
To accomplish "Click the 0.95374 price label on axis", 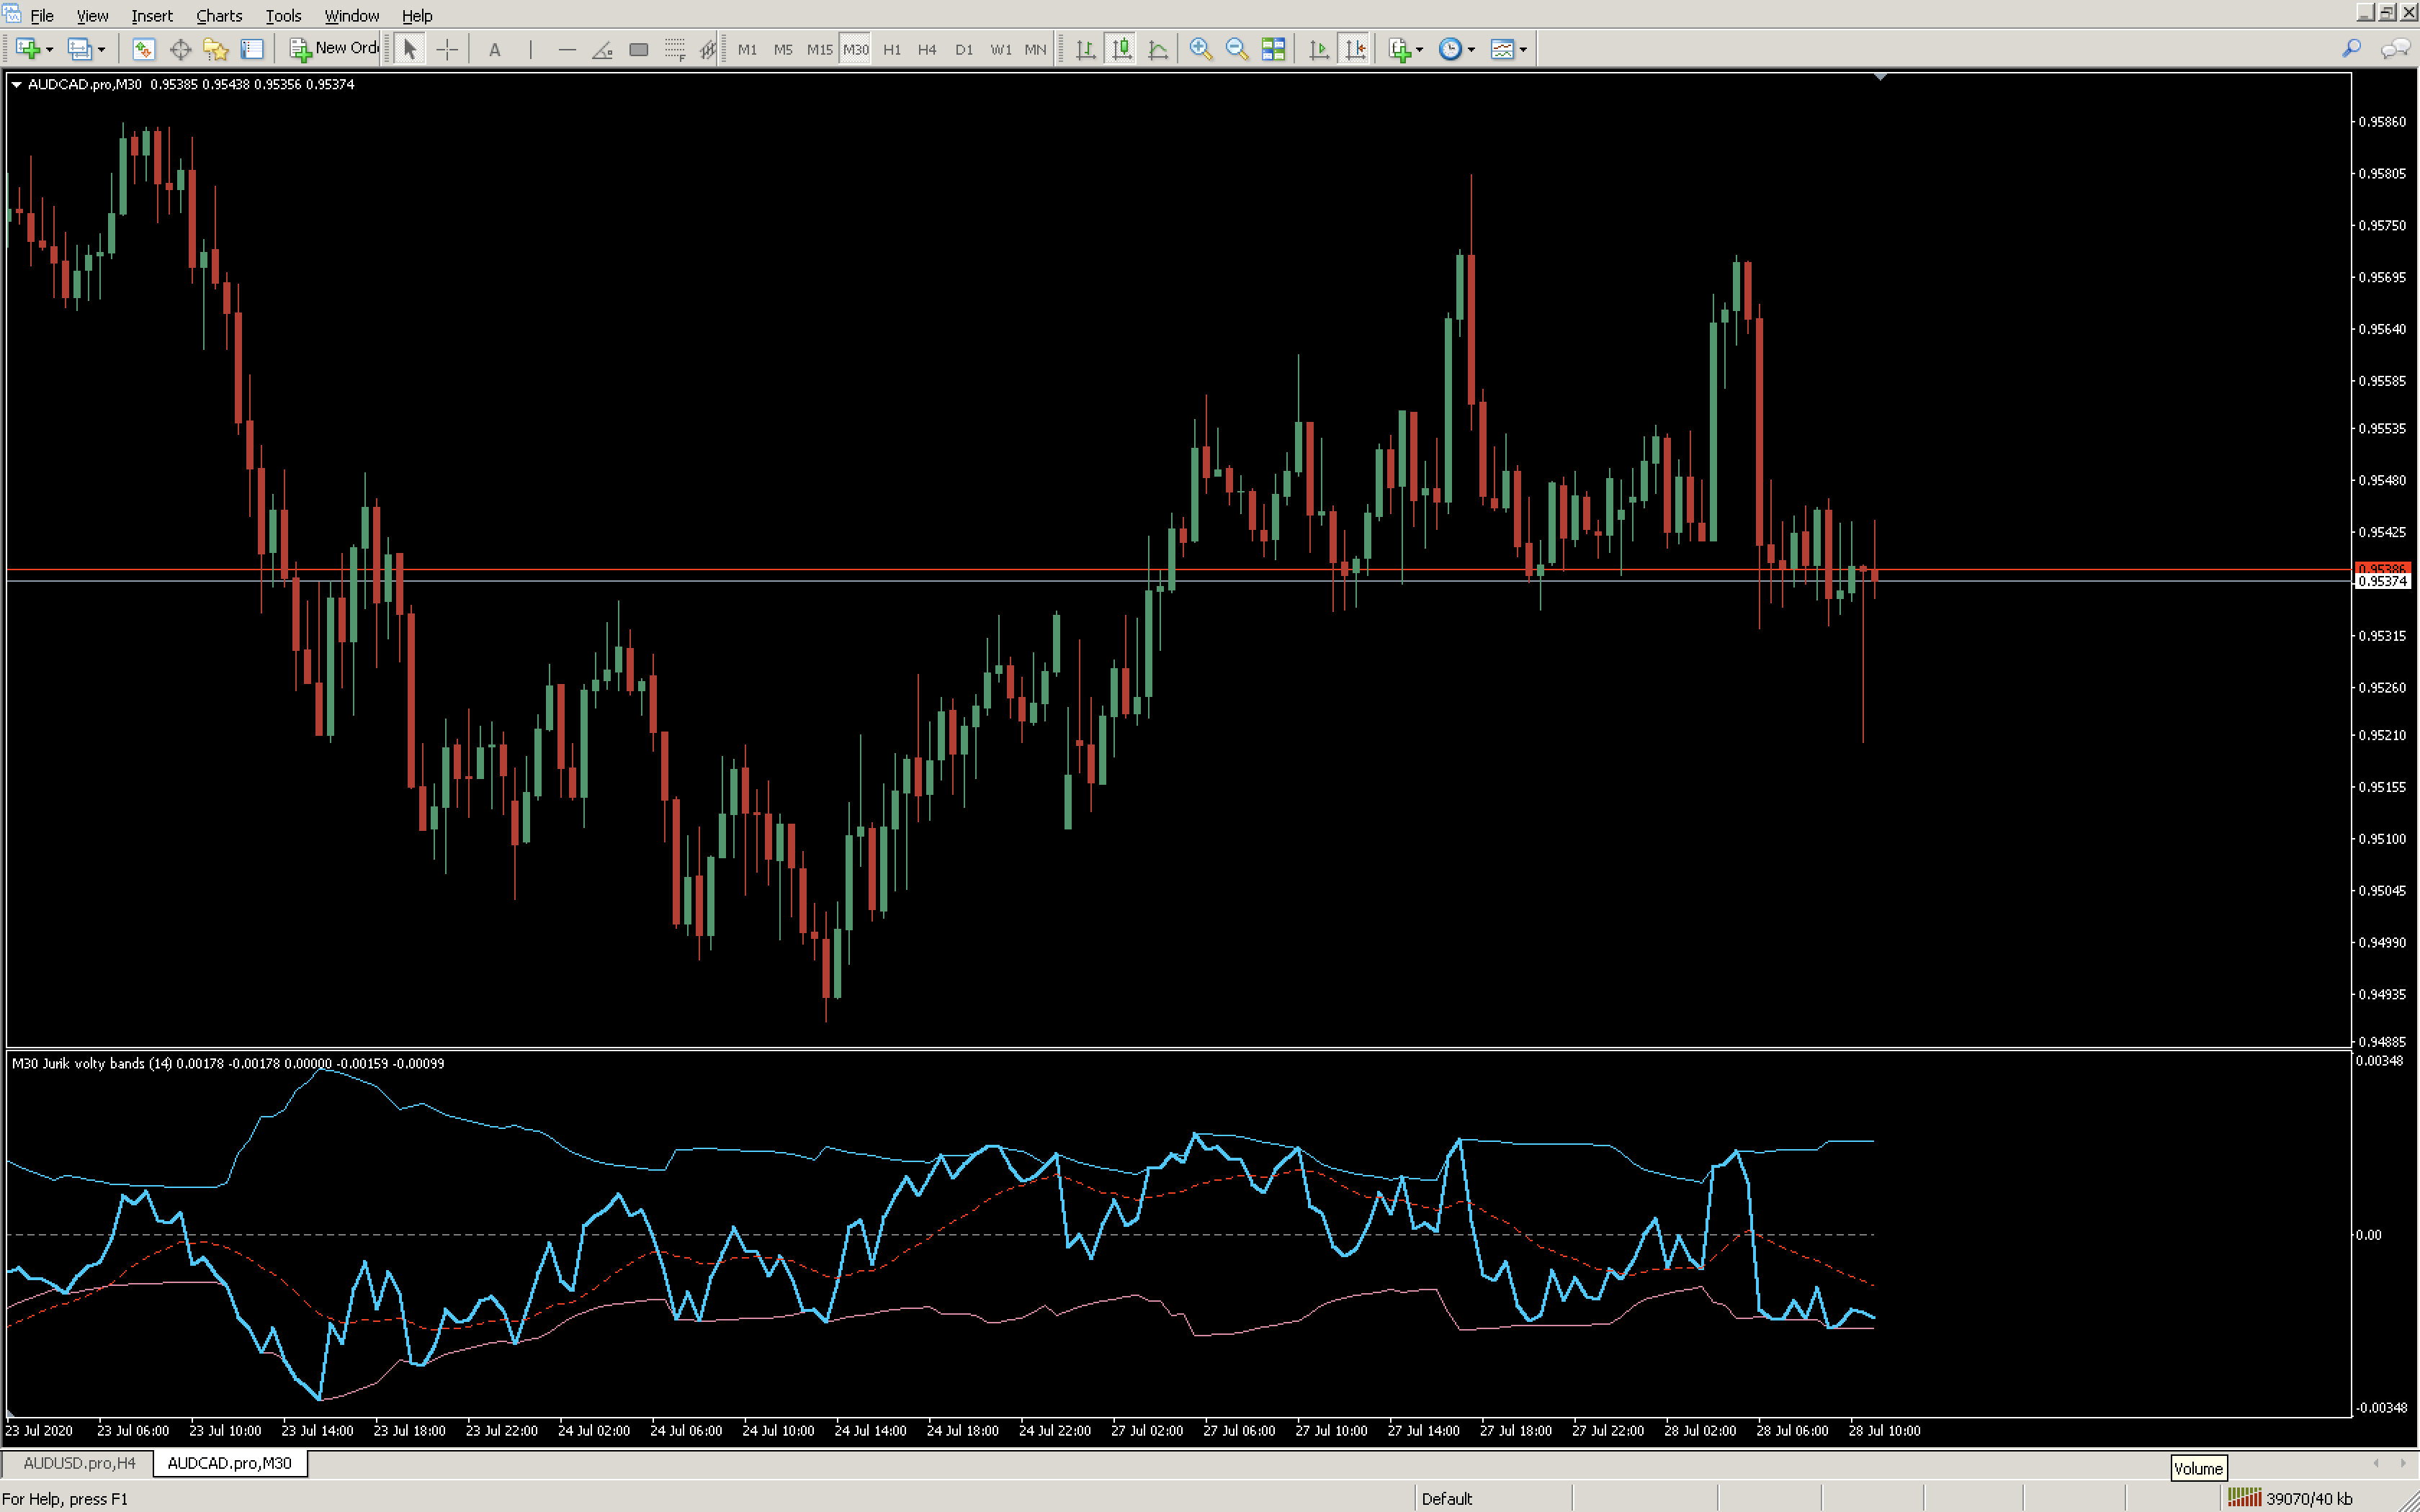I will coord(2383,581).
